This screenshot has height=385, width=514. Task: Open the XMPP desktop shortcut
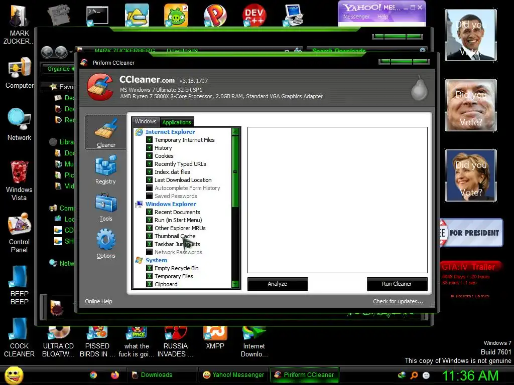215,338
